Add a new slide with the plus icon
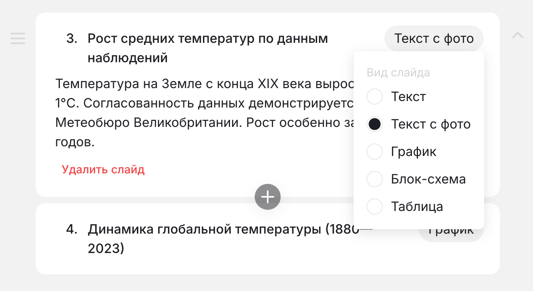The width and height of the screenshot is (533, 291). 267,197
